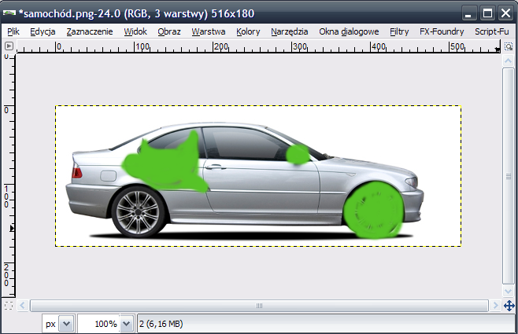
Task: Open the Plik menu
Action: [13, 31]
